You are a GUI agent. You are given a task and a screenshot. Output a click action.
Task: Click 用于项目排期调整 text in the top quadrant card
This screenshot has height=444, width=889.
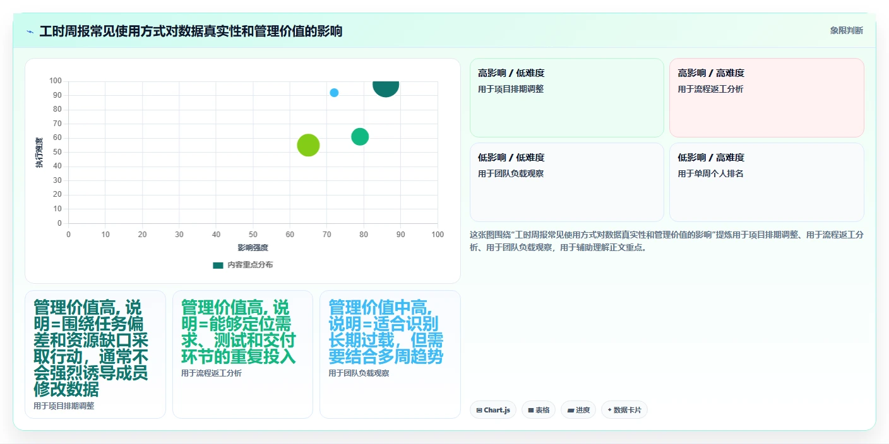click(x=511, y=89)
